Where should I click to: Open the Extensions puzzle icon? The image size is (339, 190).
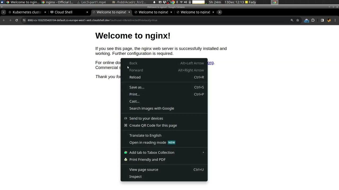[313, 20]
